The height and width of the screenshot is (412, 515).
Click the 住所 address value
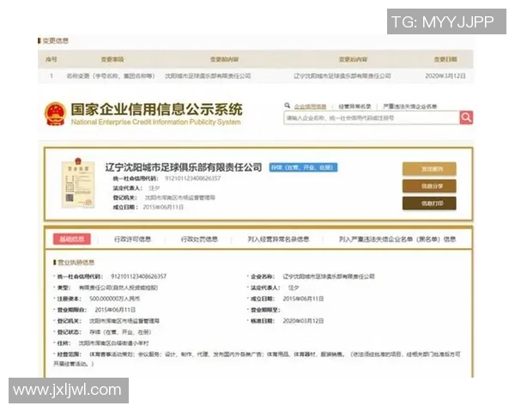[113, 343]
